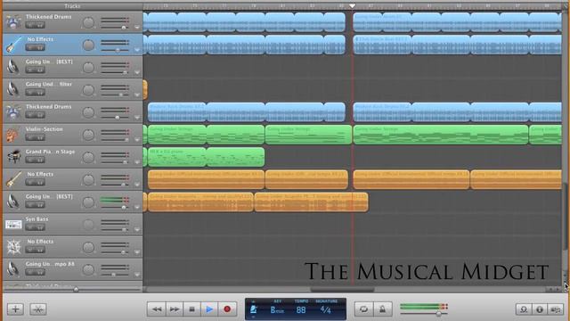Click the speaker icon of the Going Un...mpo 88 track

(x=13, y=269)
